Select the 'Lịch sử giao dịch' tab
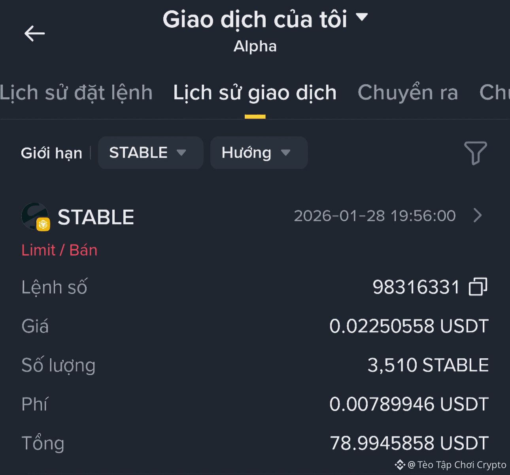The image size is (510, 475). [x=255, y=93]
